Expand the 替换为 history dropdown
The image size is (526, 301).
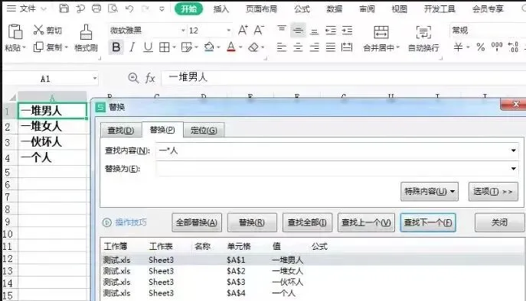(x=513, y=168)
